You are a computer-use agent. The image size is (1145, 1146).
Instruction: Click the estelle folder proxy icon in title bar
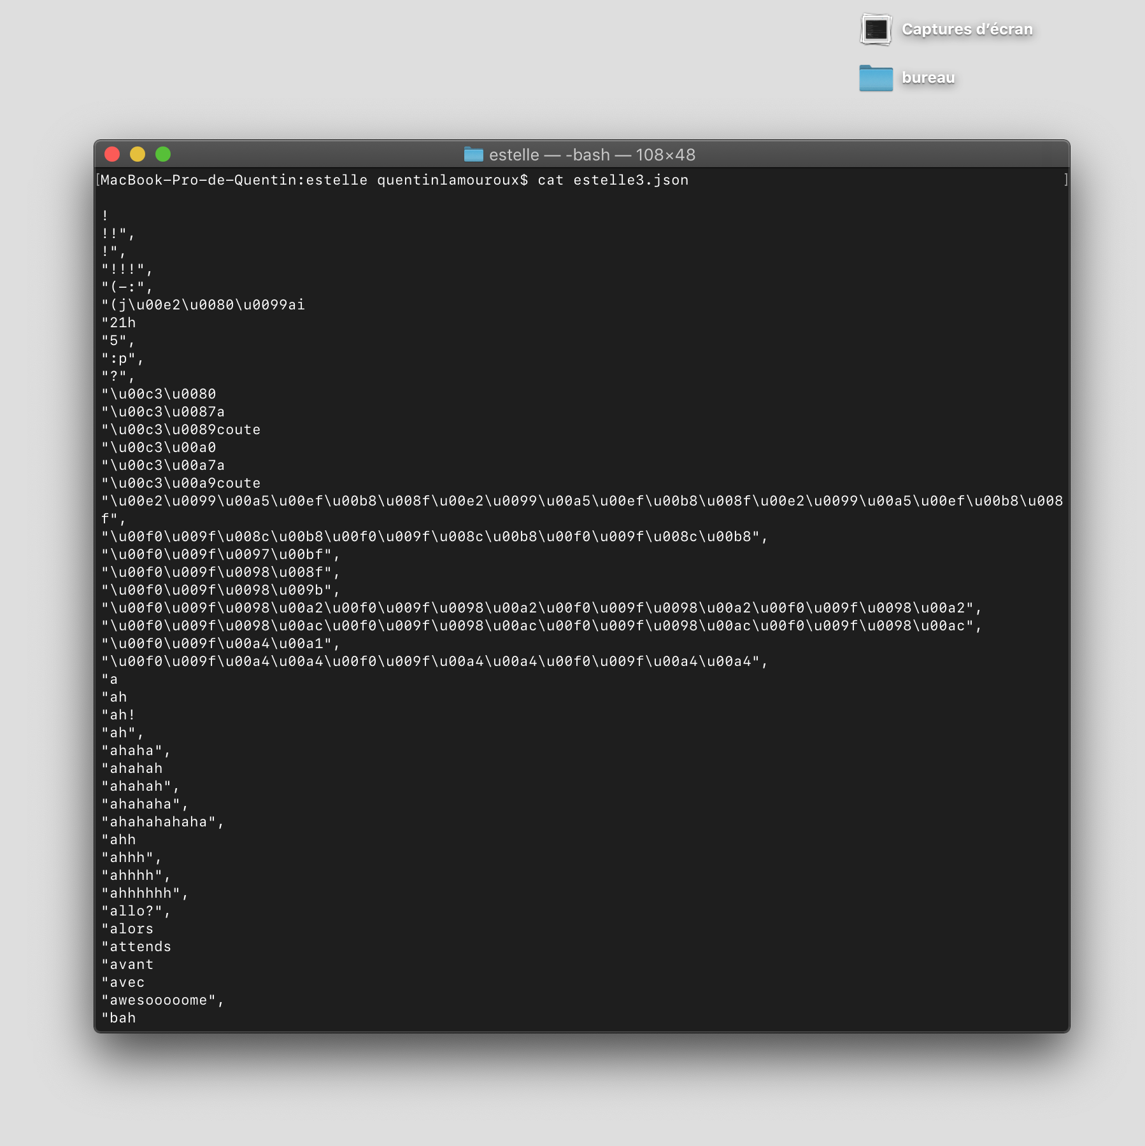(x=473, y=154)
